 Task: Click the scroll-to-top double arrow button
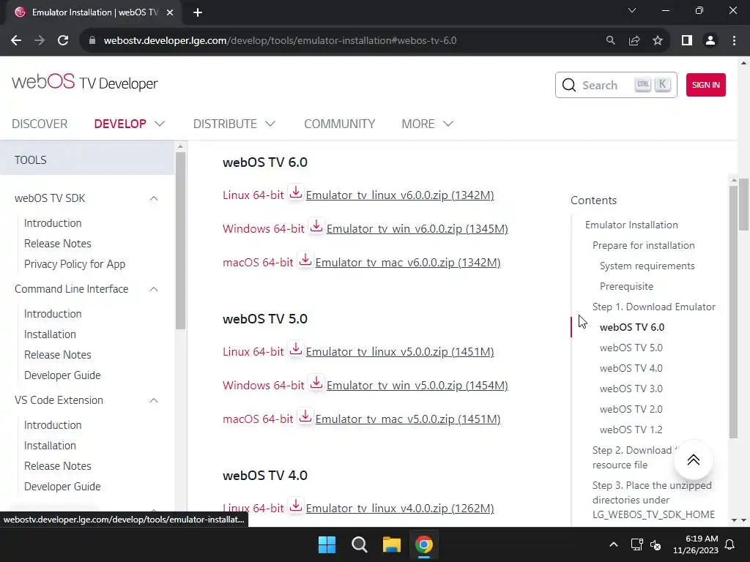click(693, 460)
